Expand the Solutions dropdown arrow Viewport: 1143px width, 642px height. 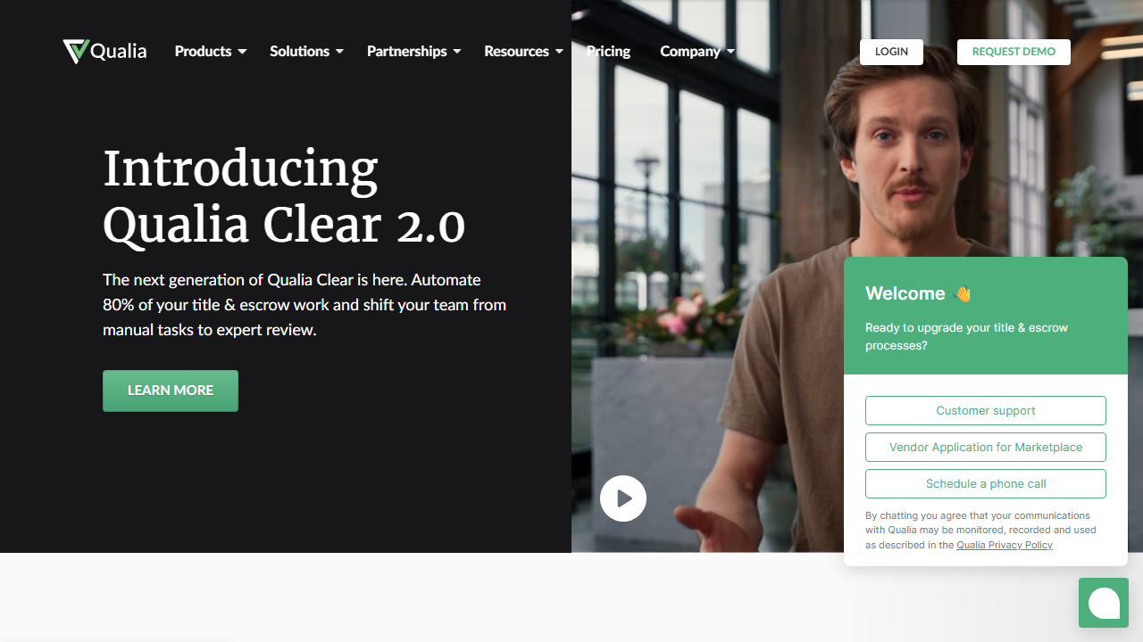click(339, 52)
